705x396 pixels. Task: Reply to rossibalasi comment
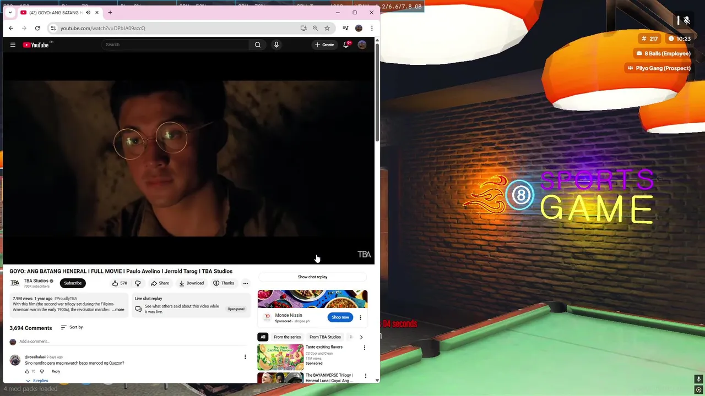[x=56, y=371]
